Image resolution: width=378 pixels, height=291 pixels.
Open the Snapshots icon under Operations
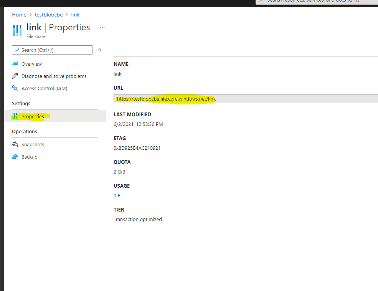click(15, 144)
